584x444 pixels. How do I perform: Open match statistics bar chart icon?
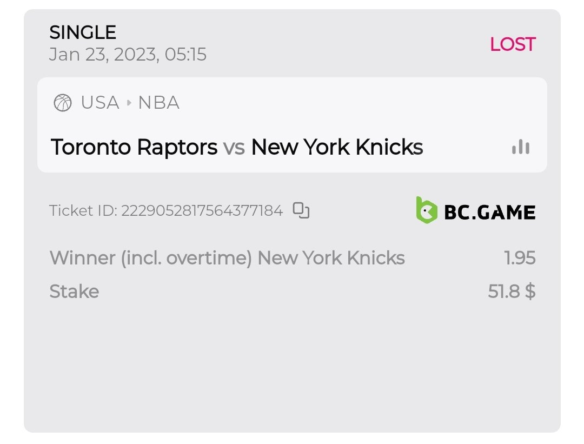(x=520, y=147)
